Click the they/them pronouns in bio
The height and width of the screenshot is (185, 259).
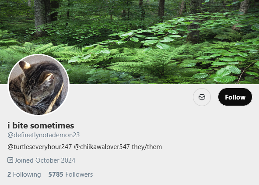click(x=147, y=147)
